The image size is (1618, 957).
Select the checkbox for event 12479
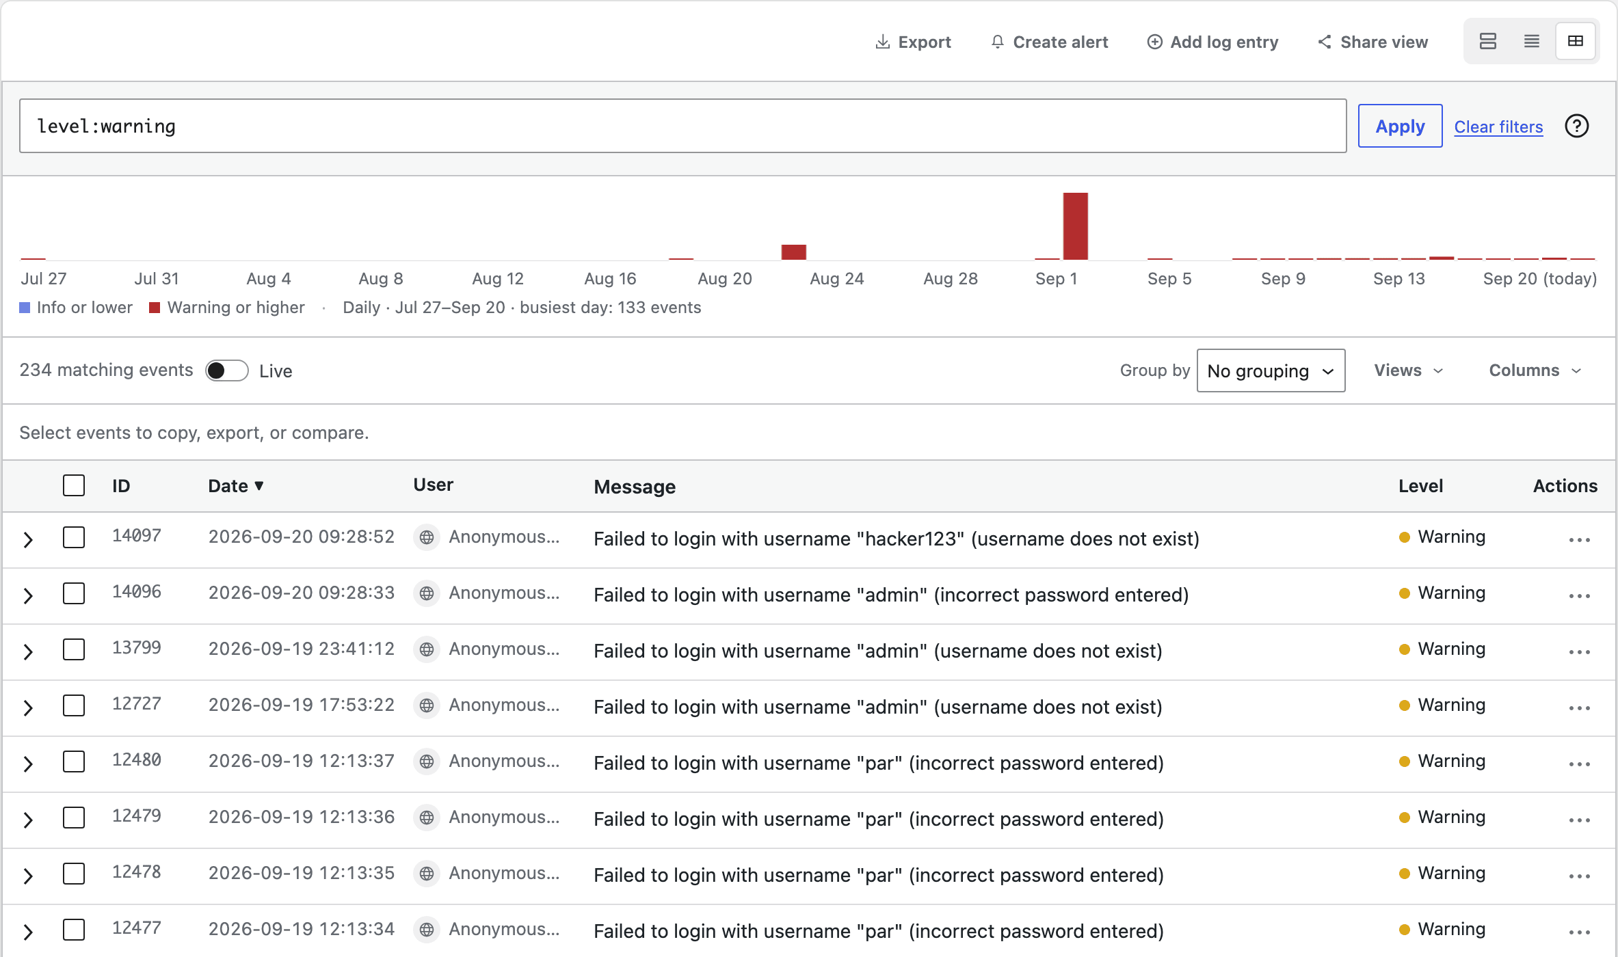(x=74, y=818)
